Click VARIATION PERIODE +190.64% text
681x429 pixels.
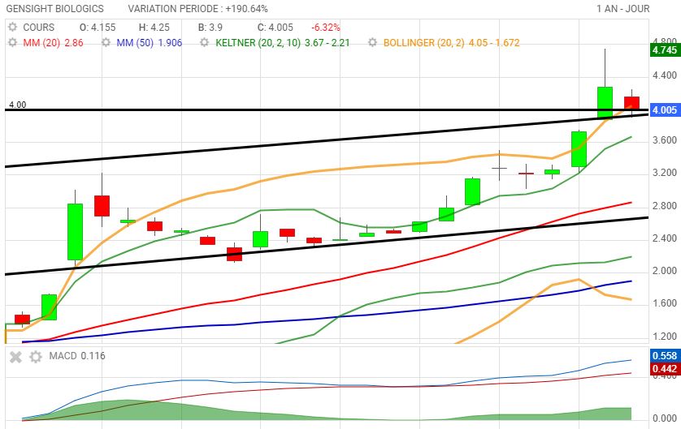point(197,9)
